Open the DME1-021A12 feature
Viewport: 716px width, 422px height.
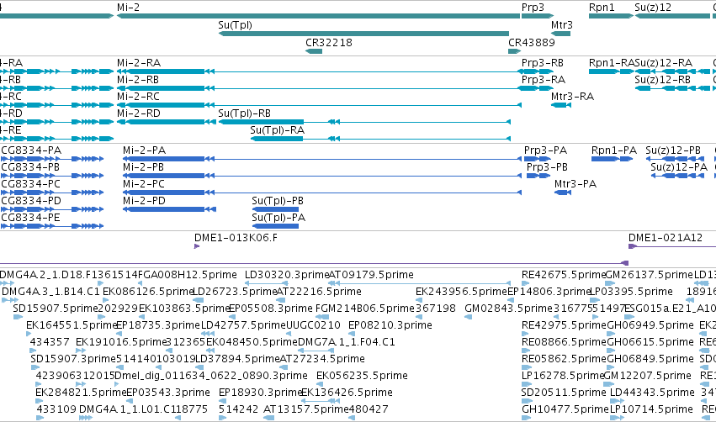[672, 246]
